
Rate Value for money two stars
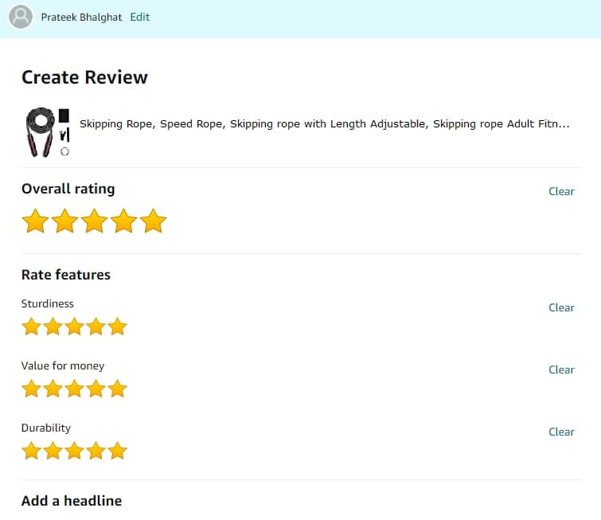point(53,389)
